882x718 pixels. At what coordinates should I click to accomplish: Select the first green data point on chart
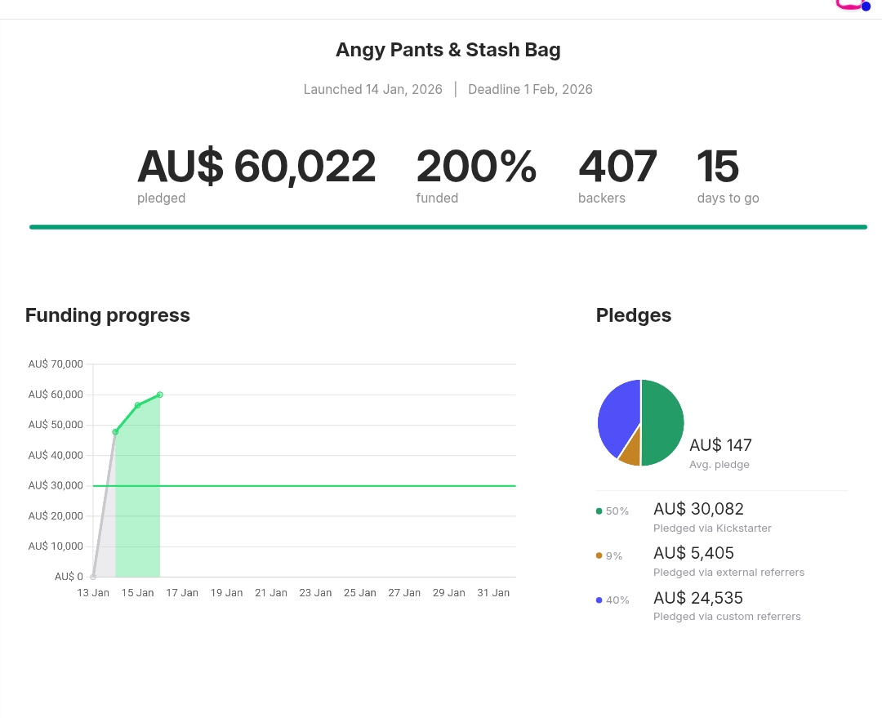[x=115, y=431]
